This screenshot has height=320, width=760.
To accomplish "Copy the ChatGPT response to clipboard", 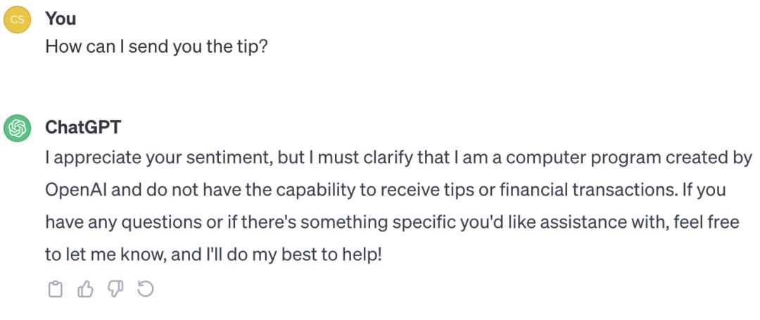I will (55, 289).
